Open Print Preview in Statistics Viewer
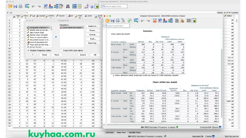This screenshot has width=246, height=138. [x=123, y=21]
